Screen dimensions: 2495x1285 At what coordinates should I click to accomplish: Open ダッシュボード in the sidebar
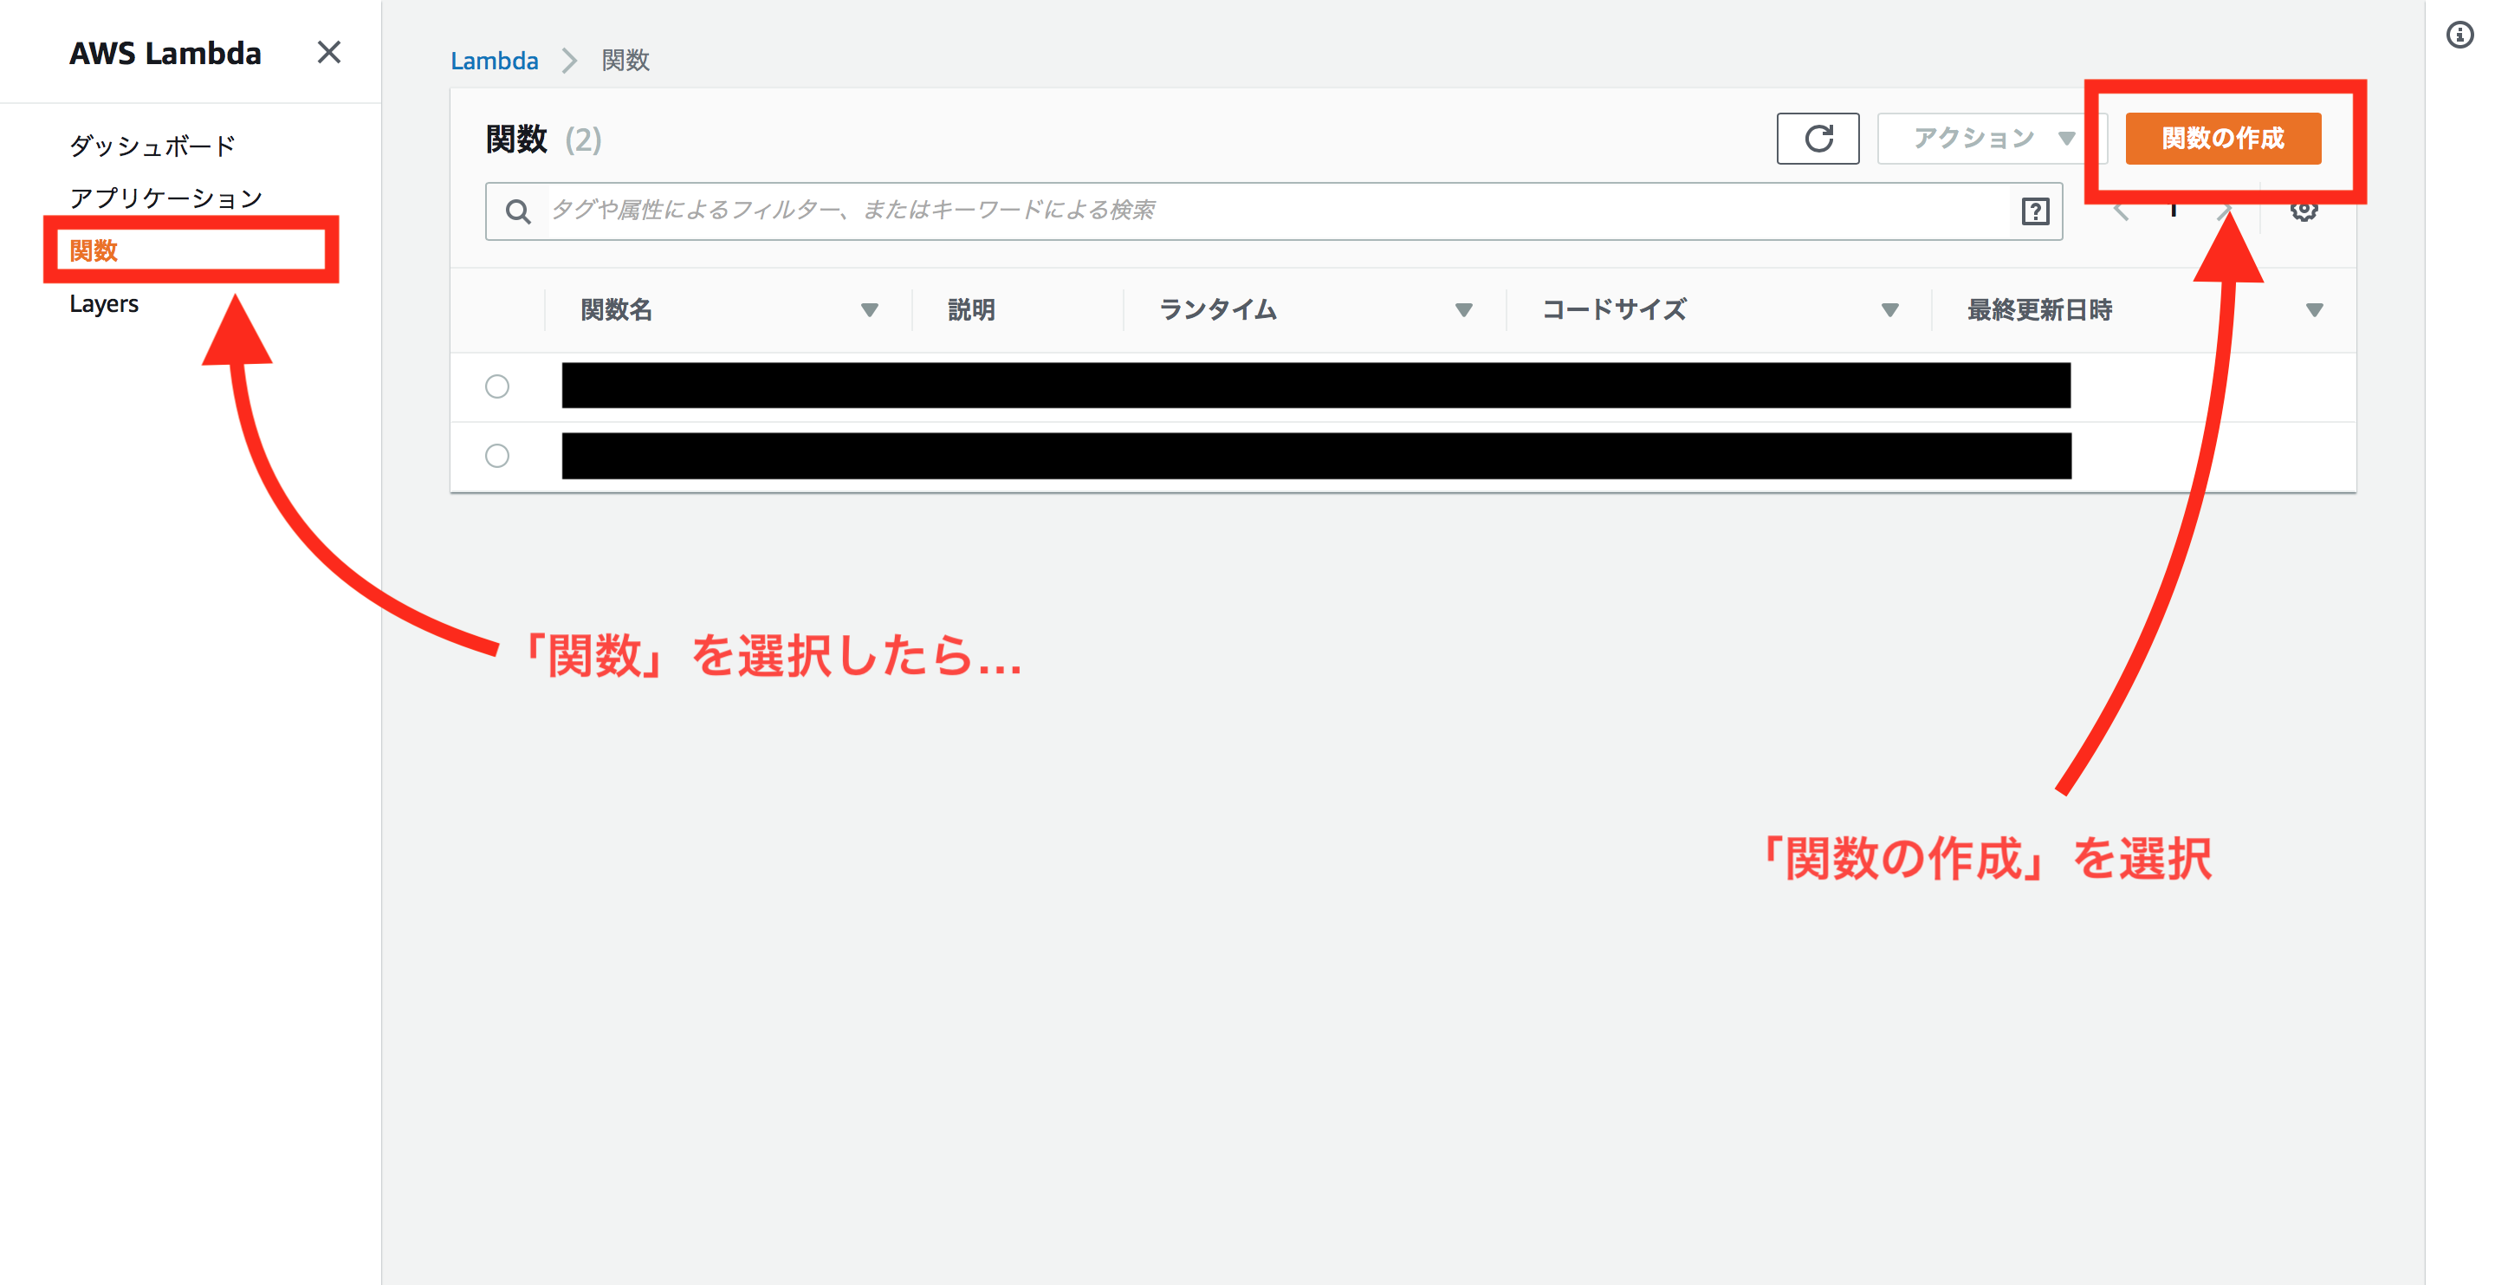tap(152, 146)
